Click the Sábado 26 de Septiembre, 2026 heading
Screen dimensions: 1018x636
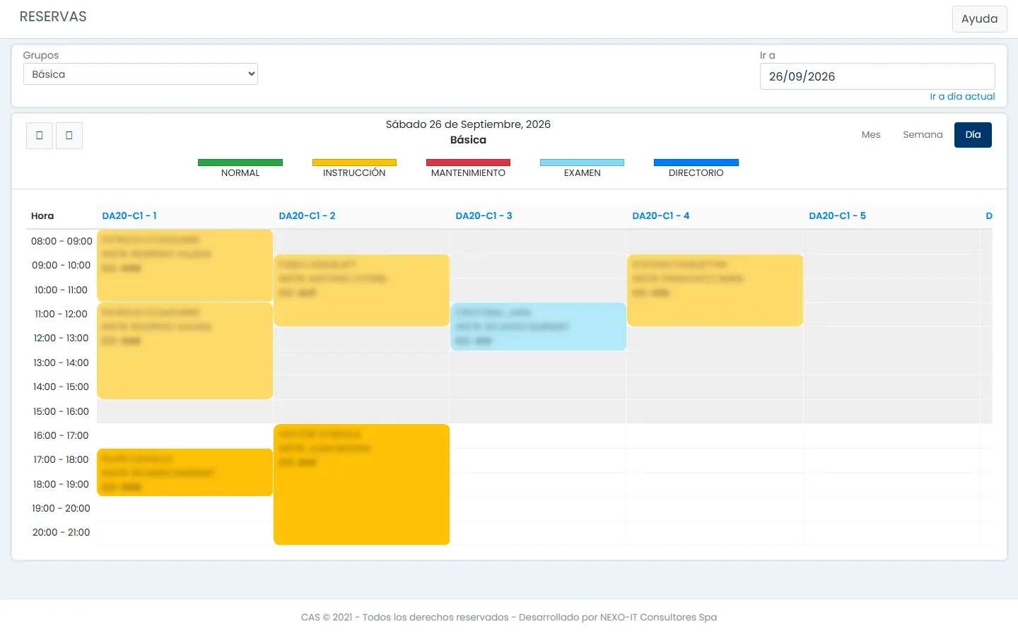468,124
